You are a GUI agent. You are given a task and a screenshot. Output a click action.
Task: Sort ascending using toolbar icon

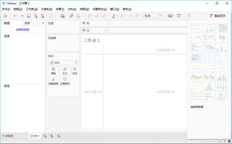click(97, 16)
